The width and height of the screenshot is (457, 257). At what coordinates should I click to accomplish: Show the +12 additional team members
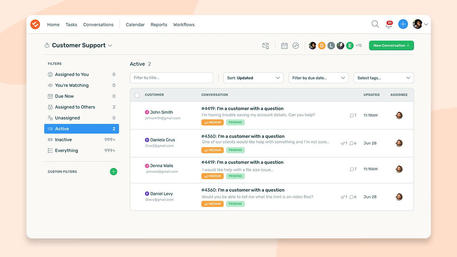(358, 46)
